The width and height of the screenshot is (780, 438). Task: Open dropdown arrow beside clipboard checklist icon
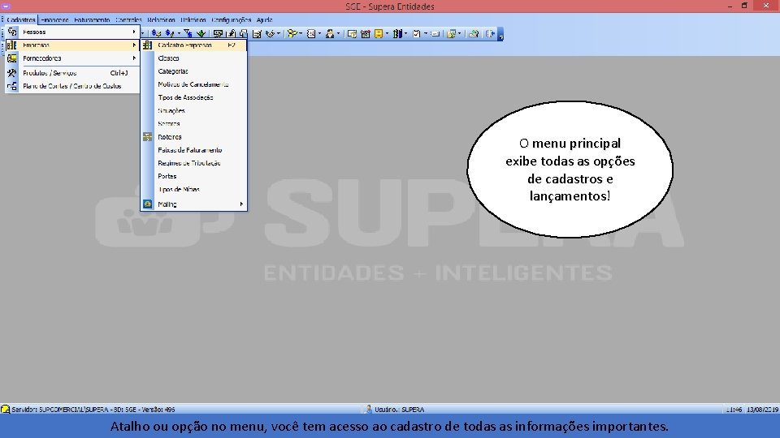[426, 34]
